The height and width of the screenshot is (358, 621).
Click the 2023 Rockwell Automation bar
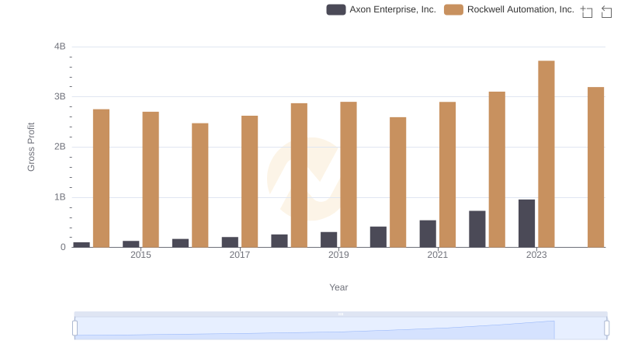click(x=546, y=154)
